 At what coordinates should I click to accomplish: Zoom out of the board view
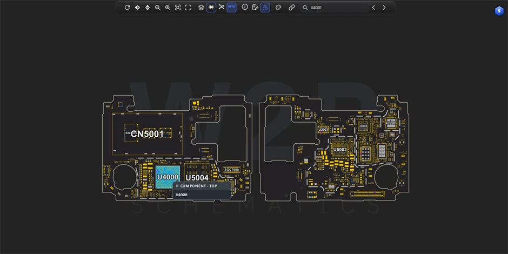point(157,8)
